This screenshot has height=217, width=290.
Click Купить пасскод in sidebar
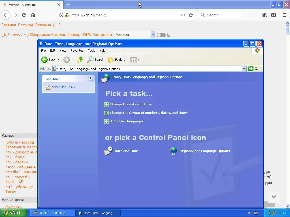(20, 142)
